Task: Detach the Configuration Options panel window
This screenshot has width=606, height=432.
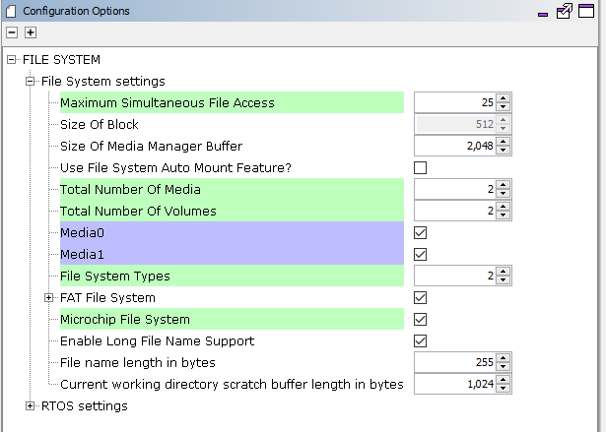Action: [565, 11]
